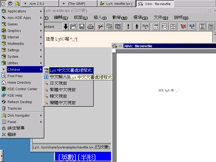Toggle noun style with the person icon
The height and width of the screenshot is (162, 216).
[137, 26]
